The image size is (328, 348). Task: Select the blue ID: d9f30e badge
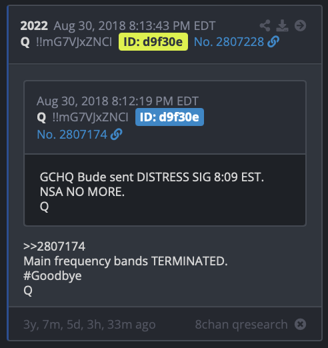coord(169,117)
